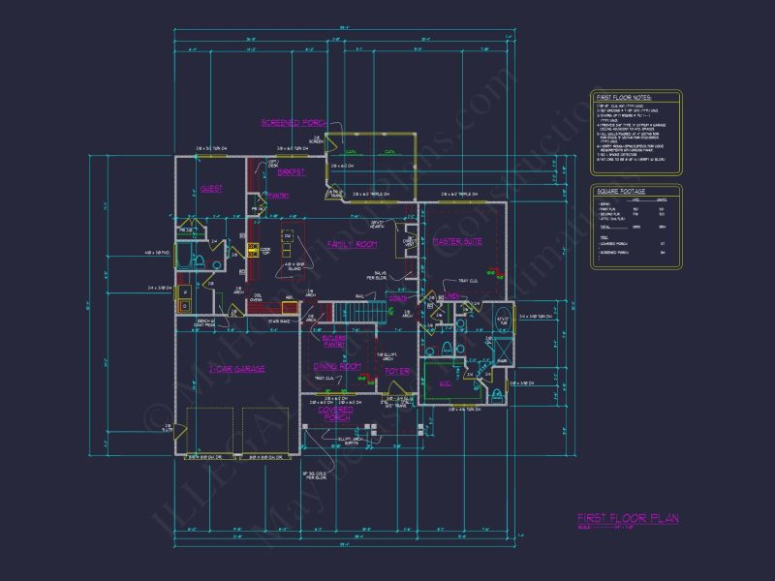Select the BENCH W/ COAT PEGS note
Viewport: 775px width, 581px height.
pos(204,323)
